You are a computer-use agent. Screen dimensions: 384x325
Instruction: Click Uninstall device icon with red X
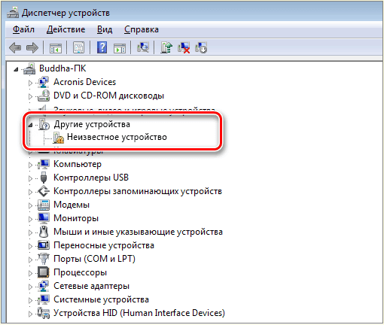tap(184, 47)
